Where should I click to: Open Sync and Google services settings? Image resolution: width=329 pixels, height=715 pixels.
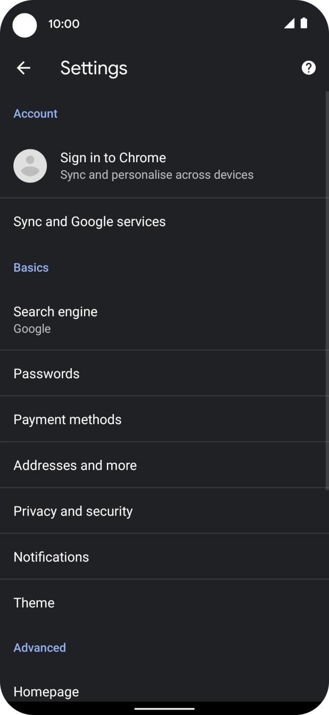(x=89, y=221)
